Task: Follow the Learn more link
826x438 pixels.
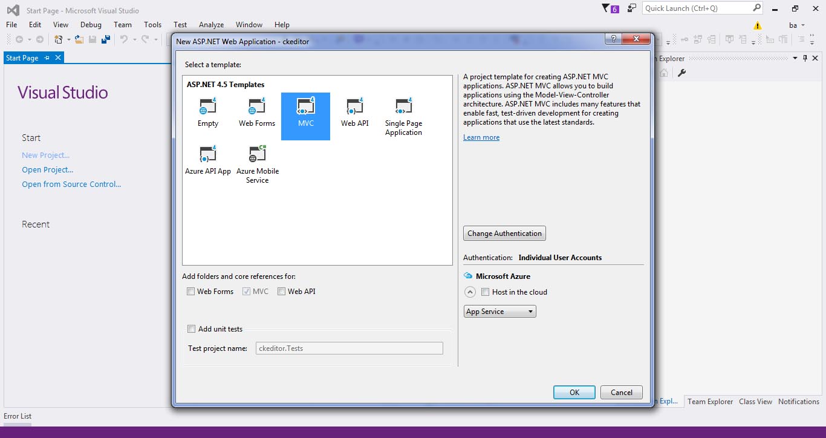Action: coord(481,137)
